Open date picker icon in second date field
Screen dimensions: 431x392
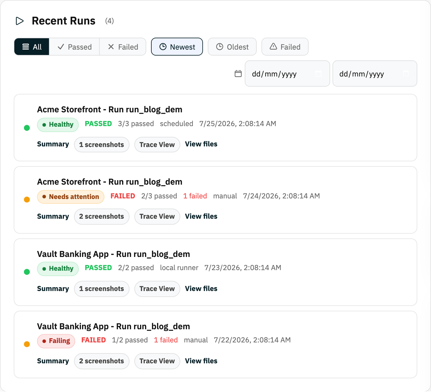(406, 73)
